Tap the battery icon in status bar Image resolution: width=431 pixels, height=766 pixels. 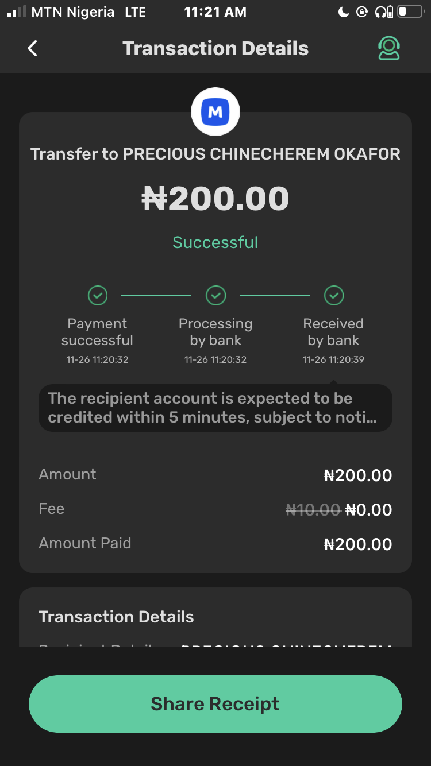click(x=410, y=12)
